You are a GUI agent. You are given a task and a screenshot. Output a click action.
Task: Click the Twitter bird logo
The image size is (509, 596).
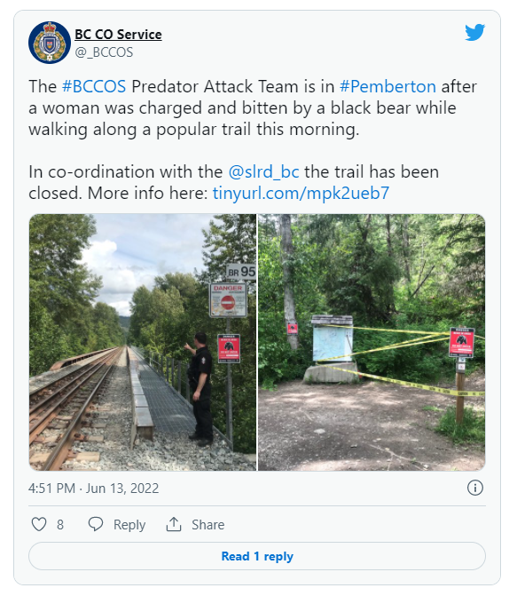pyautogui.click(x=474, y=32)
